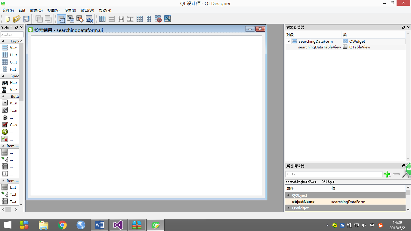
Task: Click the Adjust Size toolbar icon
Action: pyautogui.click(x=168, y=19)
